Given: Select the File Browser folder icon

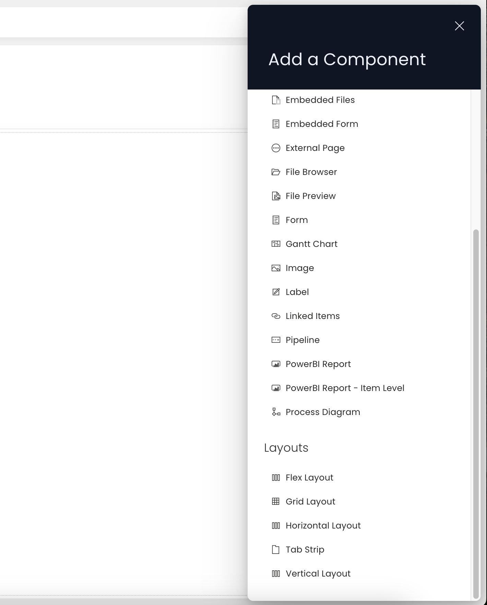Looking at the screenshot, I should click(276, 172).
